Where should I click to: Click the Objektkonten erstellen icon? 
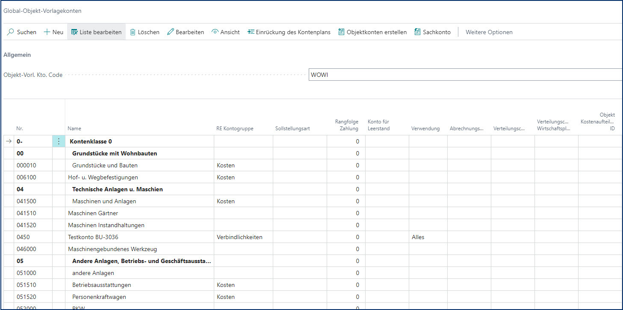point(341,32)
